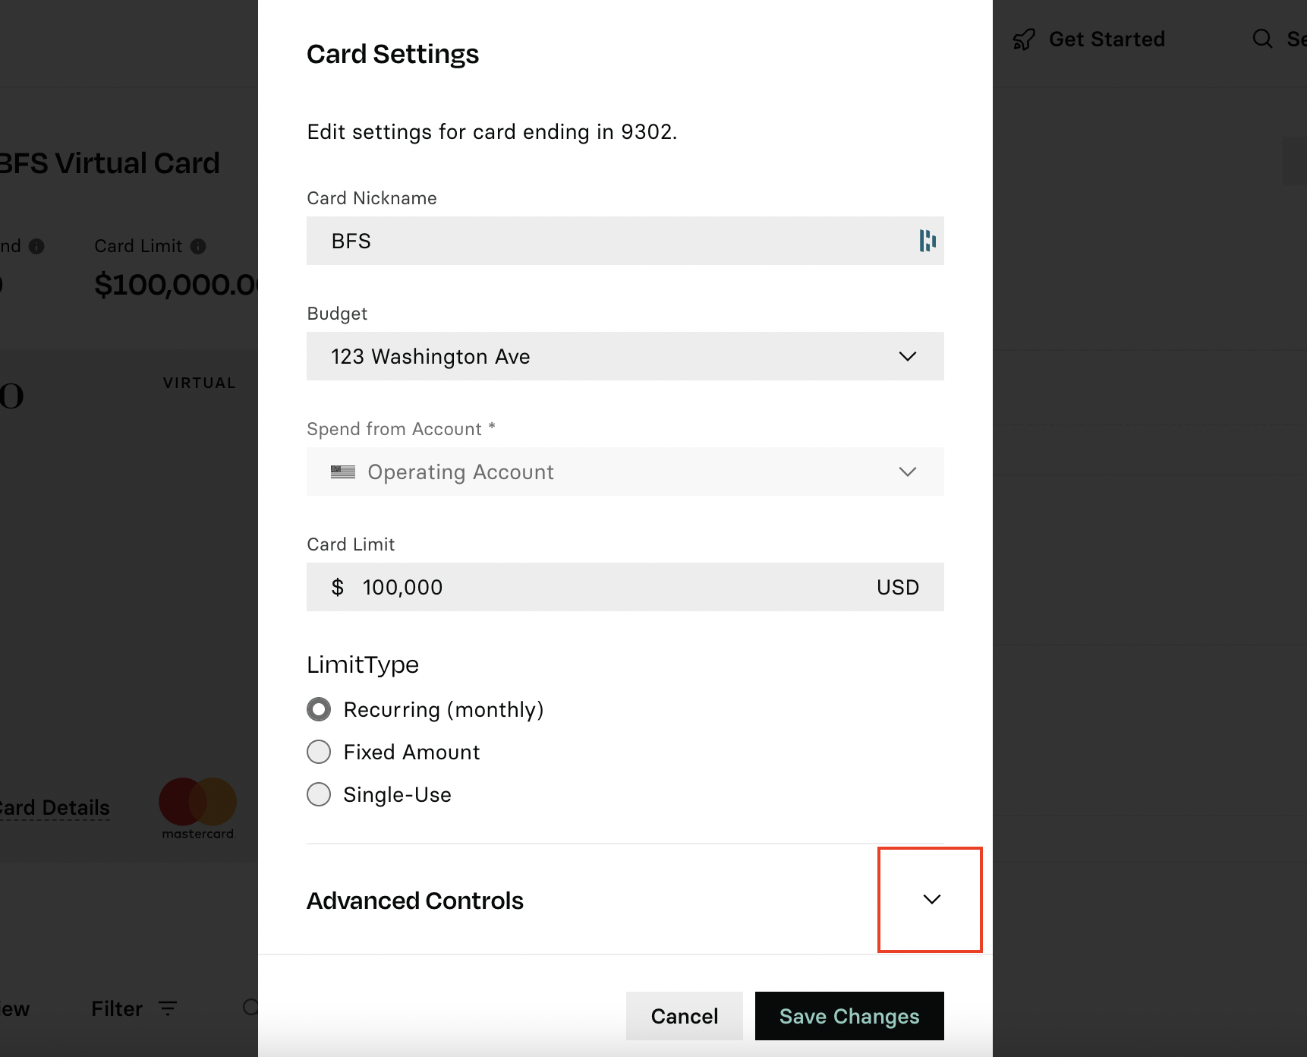Open the Budget dropdown showing 123 Washington Ave

[625, 356]
